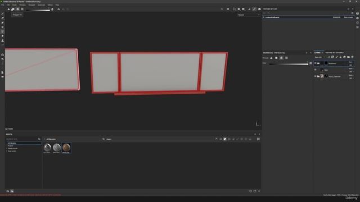The width and height of the screenshot is (360, 202).
Task: Click add fill layer icon in Layers panel
Action: point(340,57)
